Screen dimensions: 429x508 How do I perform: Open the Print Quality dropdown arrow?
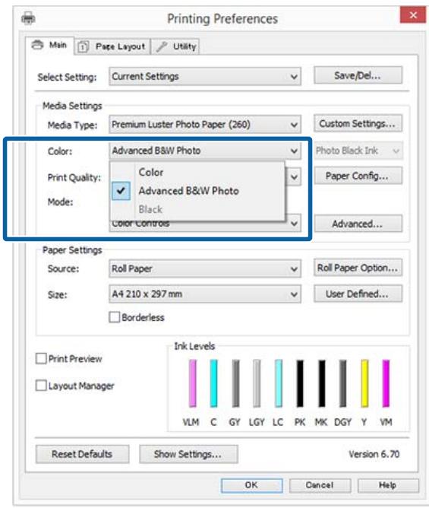294,177
